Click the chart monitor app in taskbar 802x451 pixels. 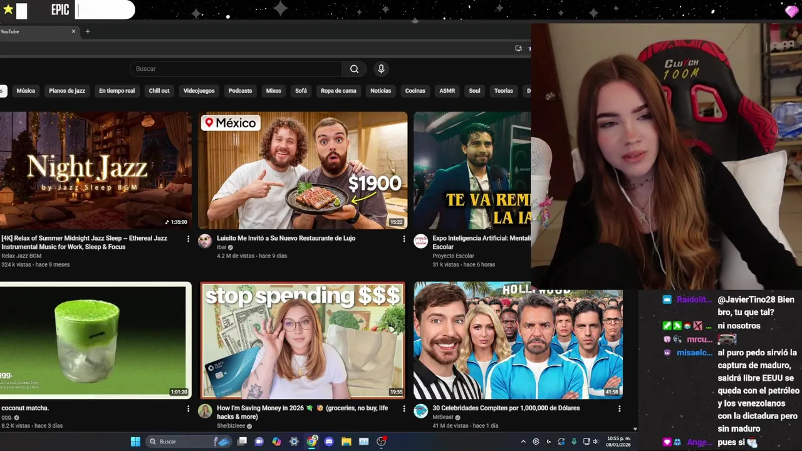tap(363, 442)
